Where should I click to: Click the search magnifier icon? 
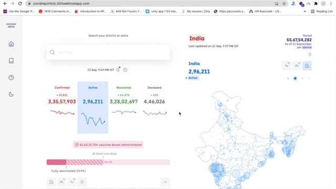52,52
